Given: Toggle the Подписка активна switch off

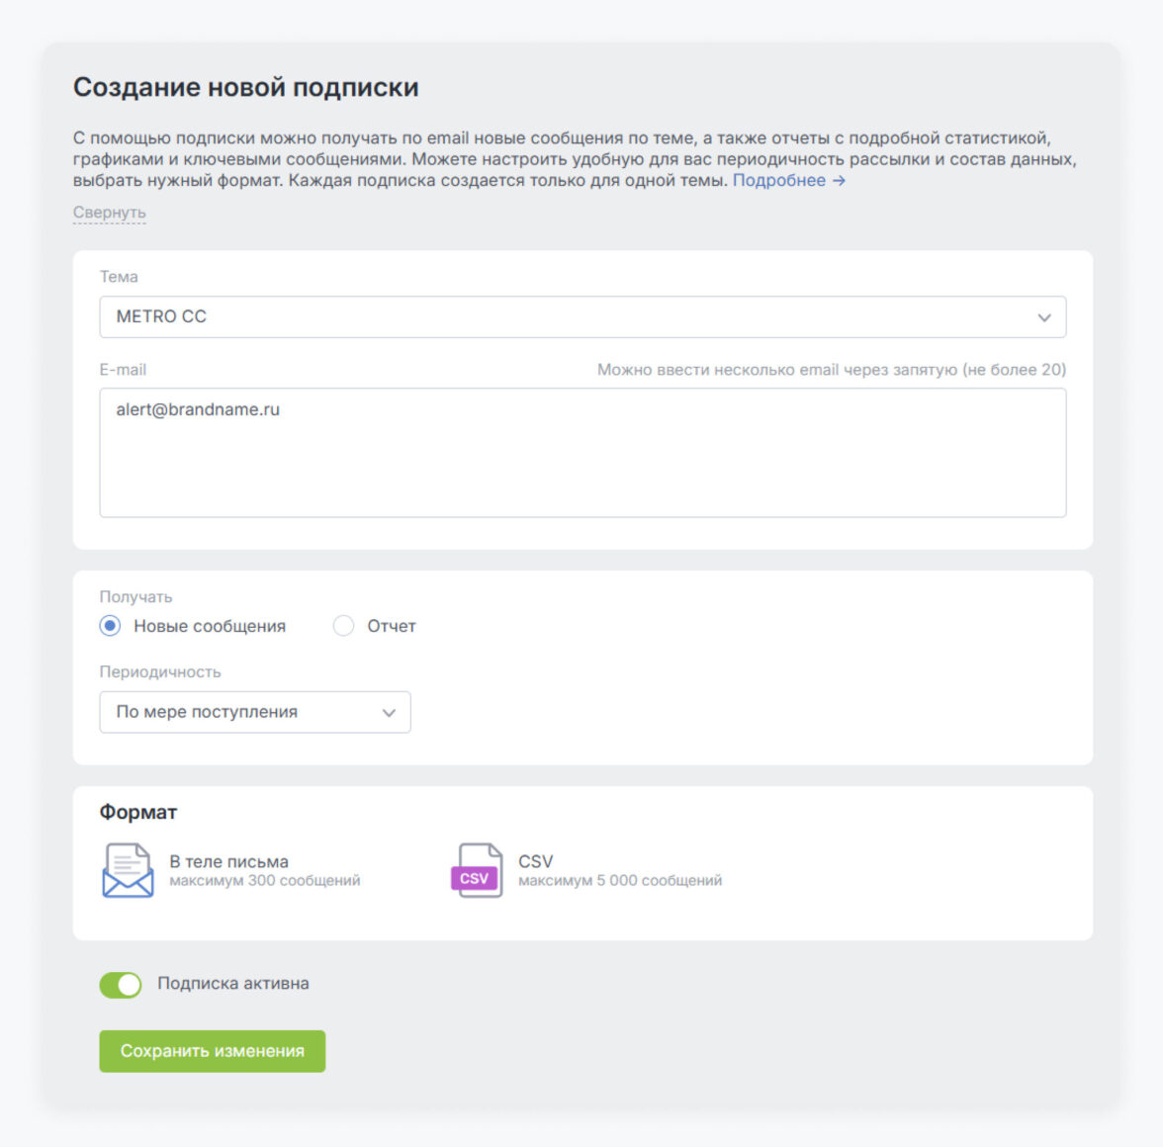Looking at the screenshot, I should 121,985.
